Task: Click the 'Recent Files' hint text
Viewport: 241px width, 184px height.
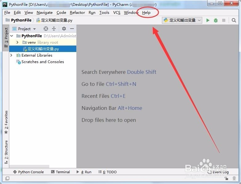Action: [x=95, y=96]
